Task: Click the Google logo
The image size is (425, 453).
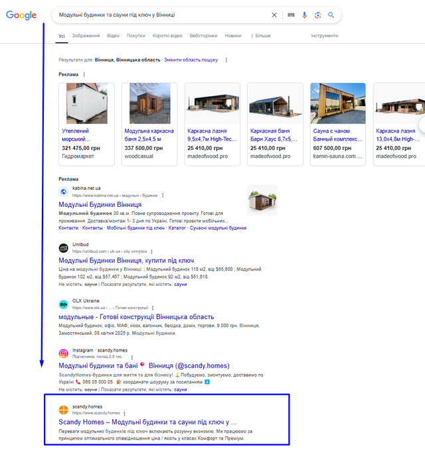Action: click(x=21, y=15)
